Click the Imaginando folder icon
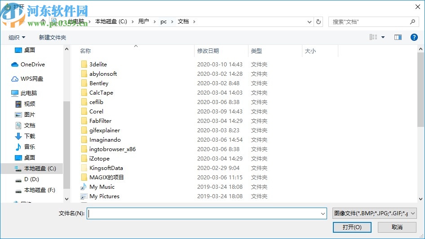This screenshot has width=425, height=239. 84,139
